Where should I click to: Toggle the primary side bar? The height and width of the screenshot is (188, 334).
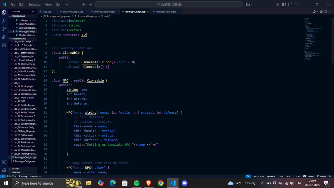pyautogui.click(x=284, y=4)
